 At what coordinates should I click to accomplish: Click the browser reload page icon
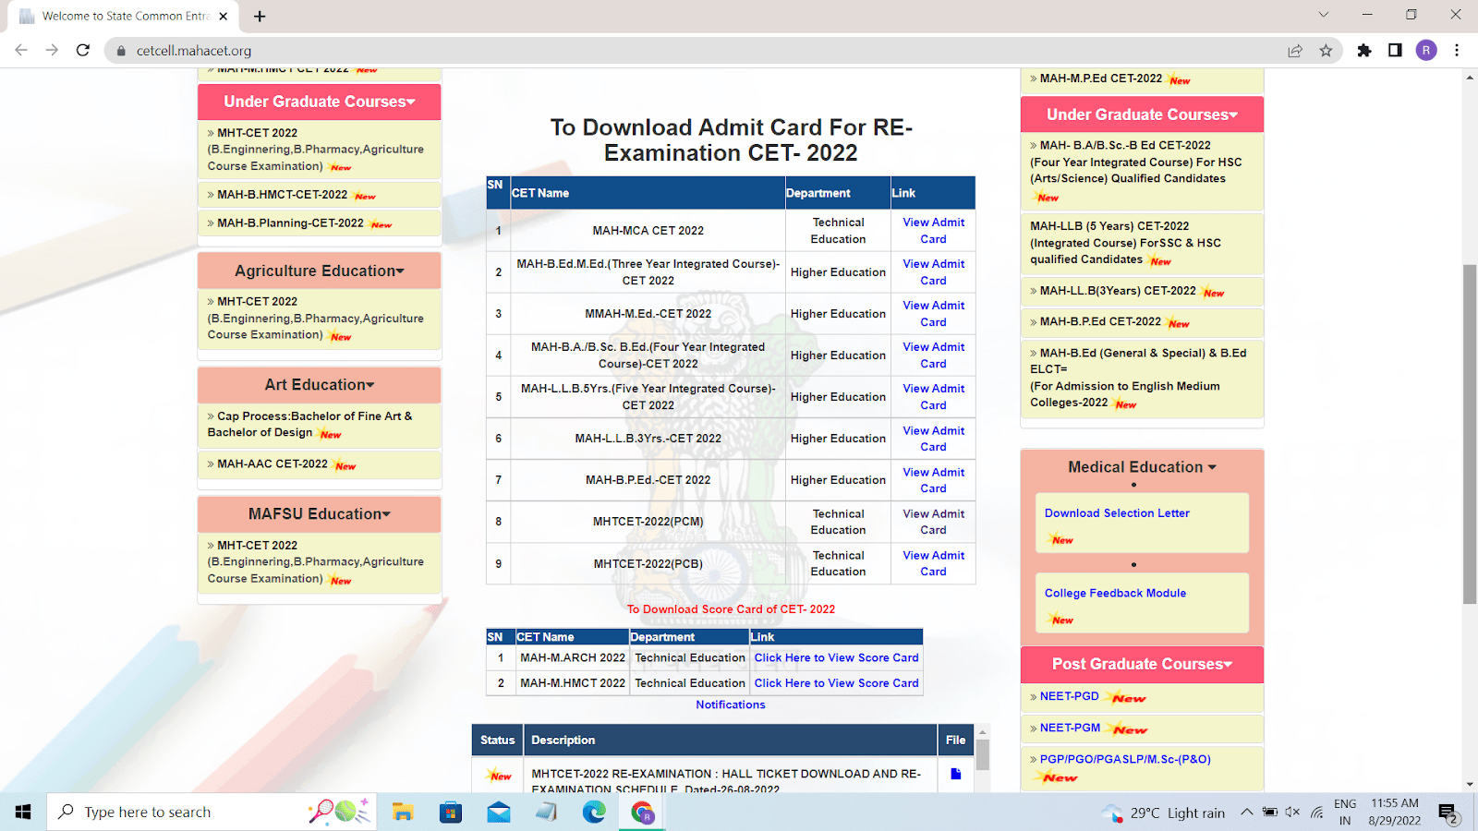point(83,51)
